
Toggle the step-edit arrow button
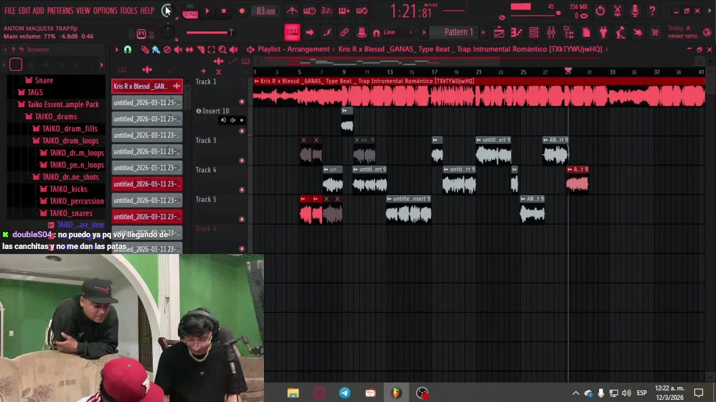[309, 32]
